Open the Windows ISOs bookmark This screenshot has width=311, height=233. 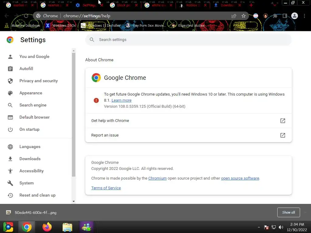click(60, 25)
